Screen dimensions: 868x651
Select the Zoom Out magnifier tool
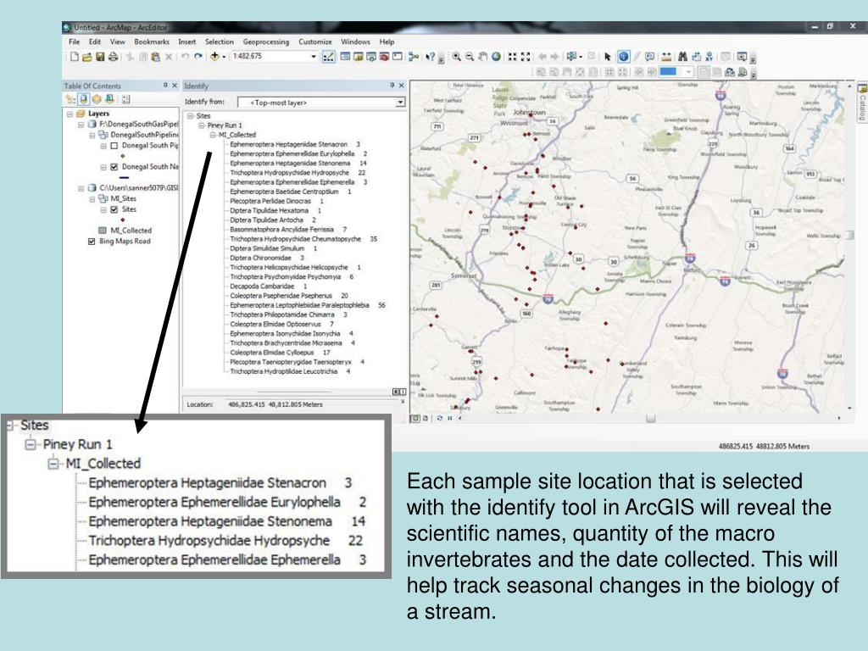click(470, 57)
